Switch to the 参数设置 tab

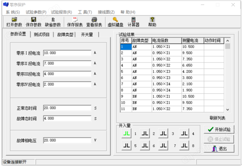tap(18, 34)
